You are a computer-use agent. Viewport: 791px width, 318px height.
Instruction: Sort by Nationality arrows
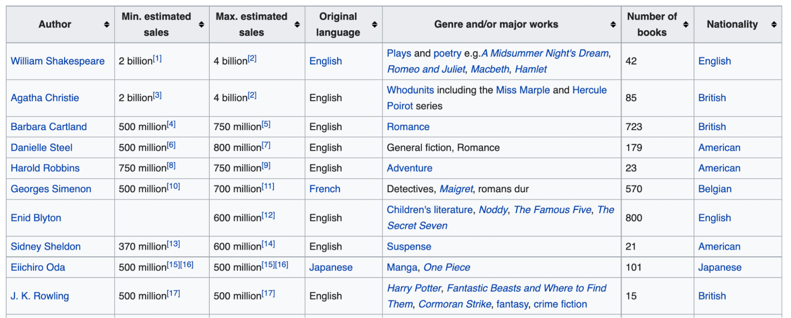(x=774, y=25)
